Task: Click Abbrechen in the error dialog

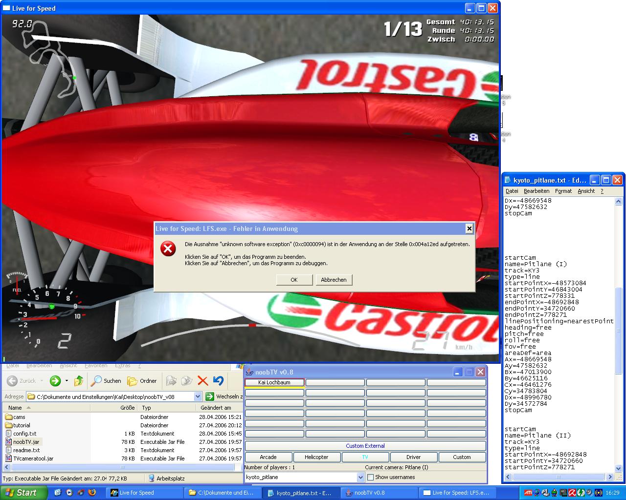Action: pyautogui.click(x=334, y=280)
